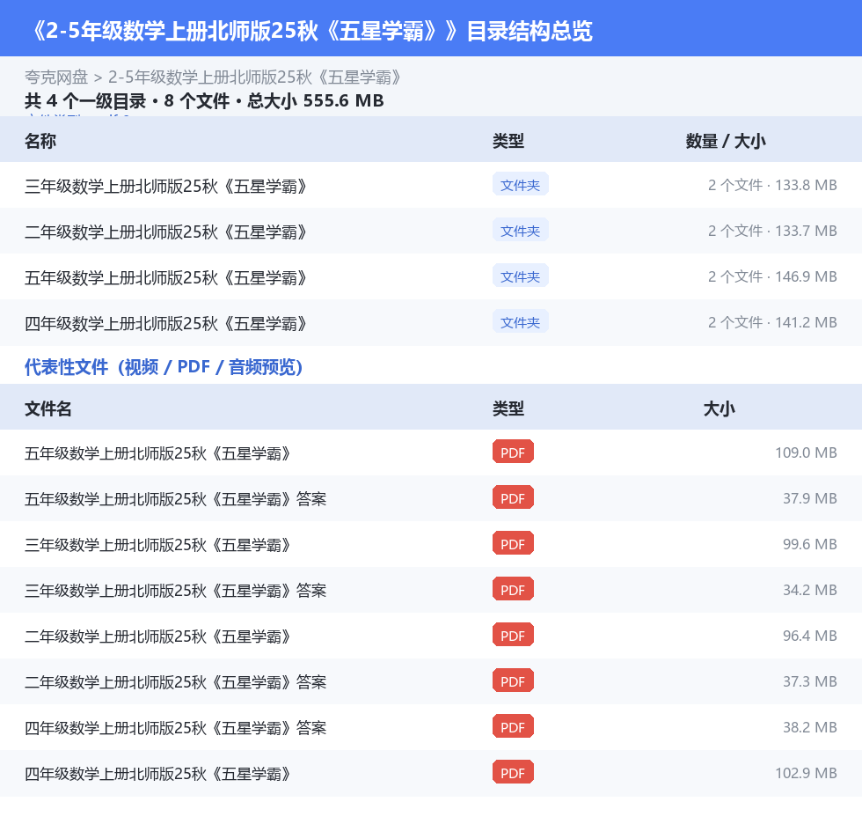Click the 名称 column header
The width and height of the screenshot is (862, 824).
pos(40,142)
